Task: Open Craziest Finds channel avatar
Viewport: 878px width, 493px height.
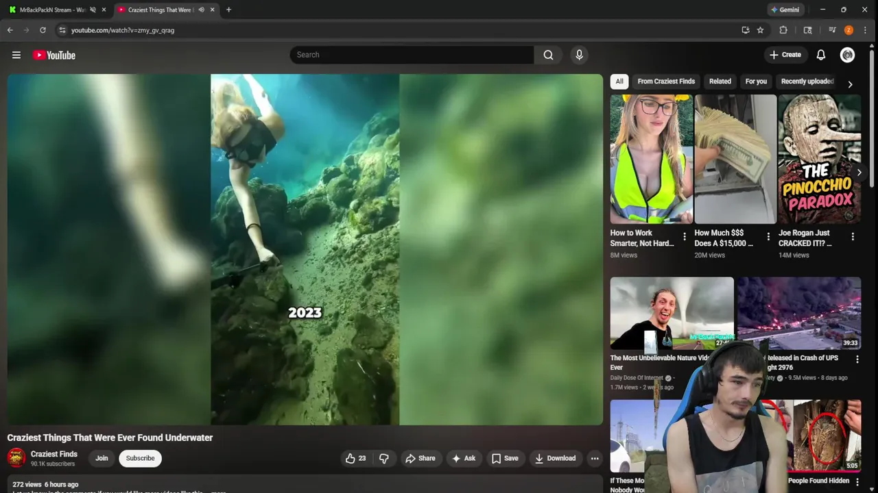Action: tap(16, 457)
